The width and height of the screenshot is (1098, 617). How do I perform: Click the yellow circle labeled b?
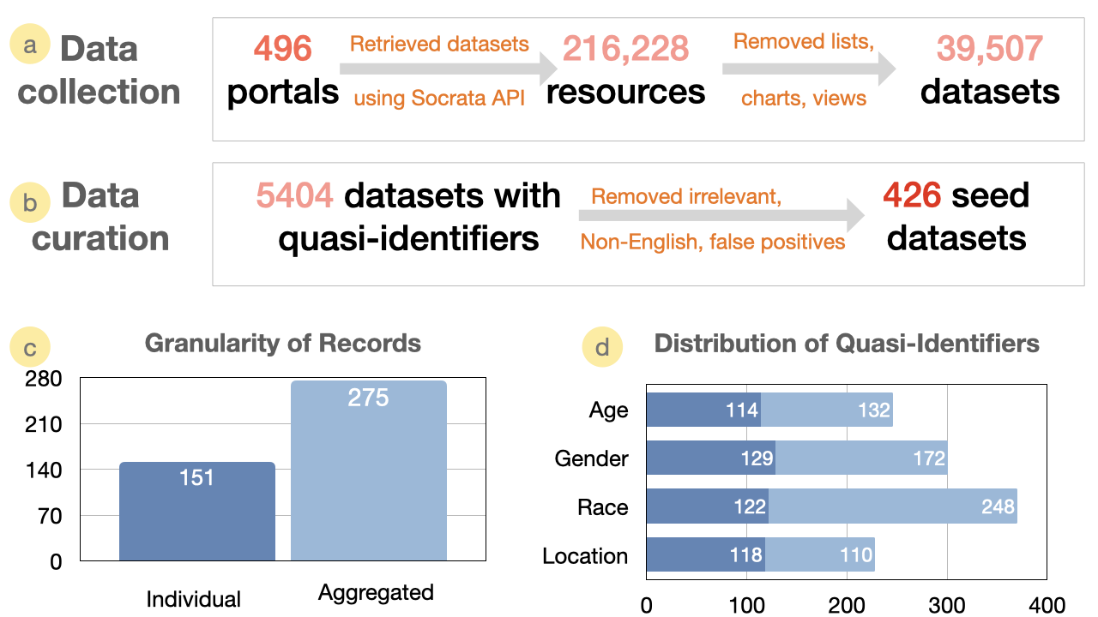pos(31,204)
